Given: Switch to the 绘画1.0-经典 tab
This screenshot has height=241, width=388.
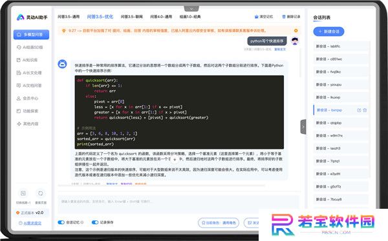Looking at the screenshot, I should coord(190,17).
